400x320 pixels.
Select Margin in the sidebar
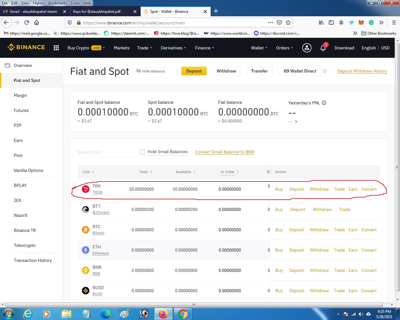click(31, 95)
